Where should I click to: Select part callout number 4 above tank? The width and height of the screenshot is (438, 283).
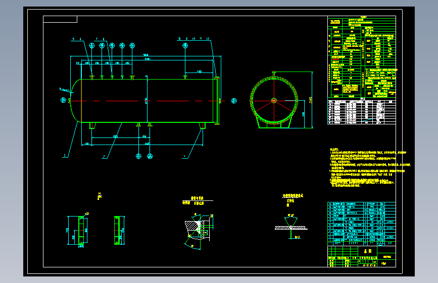coord(80,39)
